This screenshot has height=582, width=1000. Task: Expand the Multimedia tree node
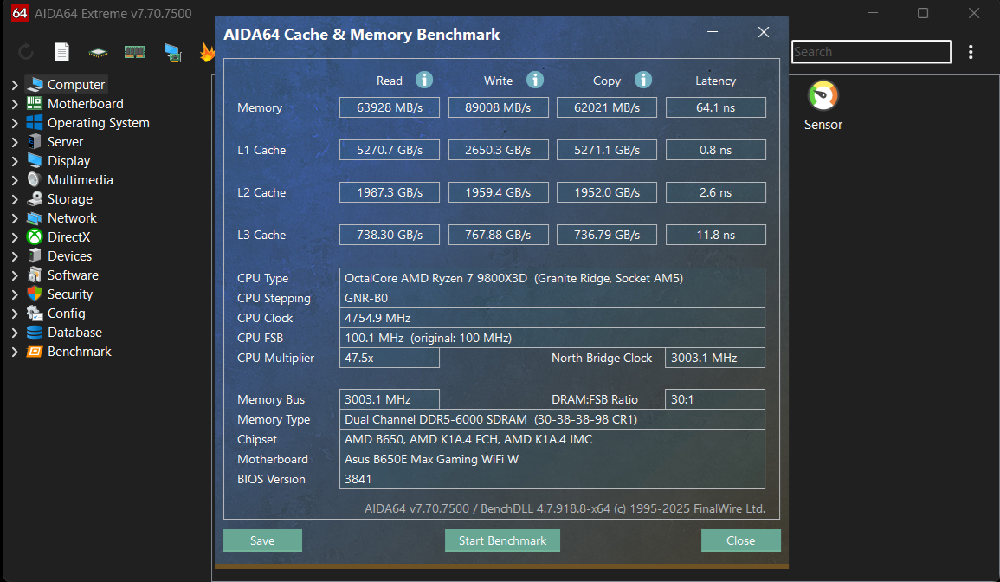[x=15, y=180]
